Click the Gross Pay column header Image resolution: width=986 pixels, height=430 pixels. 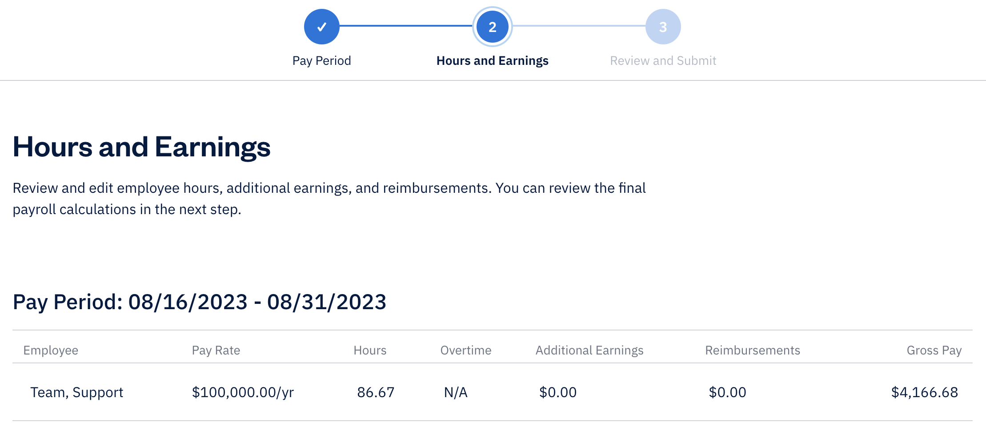pyautogui.click(x=934, y=350)
